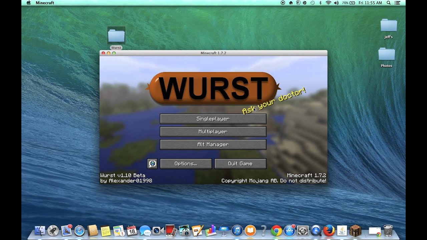Image resolution: width=427 pixels, height=240 pixels.
Task: Open the App Store from dock
Action: (289, 230)
